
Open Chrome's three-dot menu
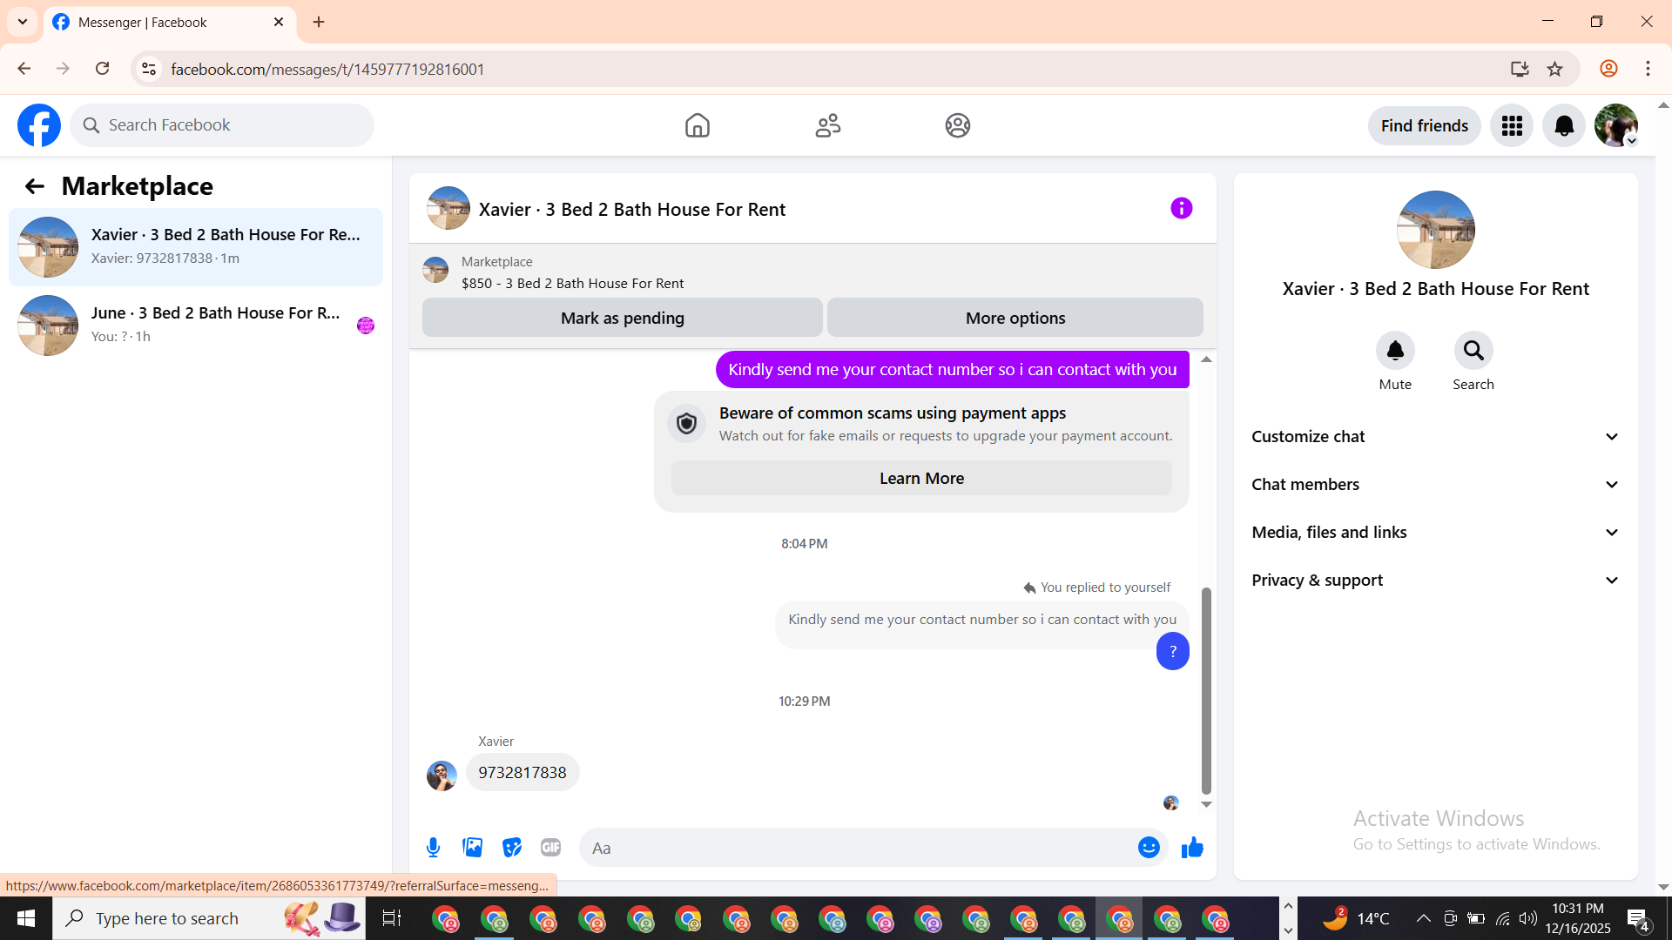click(x=1648, y=69)
